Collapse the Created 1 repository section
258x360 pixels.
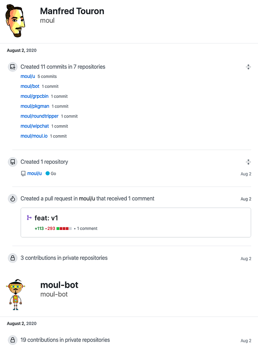click(x=248, y=162)
